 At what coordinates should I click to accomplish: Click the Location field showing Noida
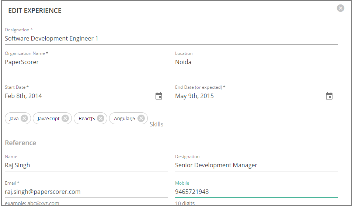(x=256, y=62)
